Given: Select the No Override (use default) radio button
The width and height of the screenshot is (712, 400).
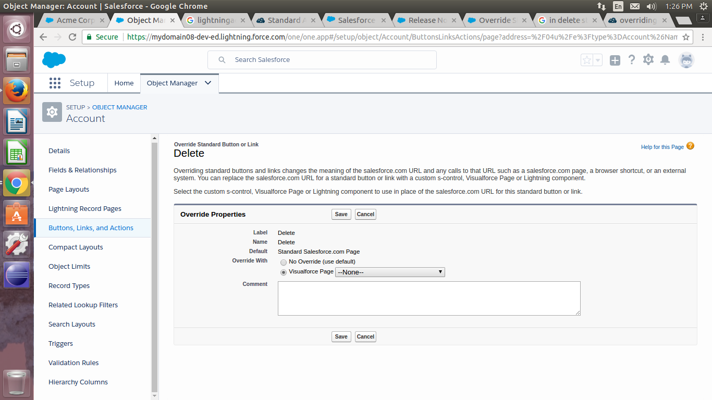Looking at the screenshot, I should [x=284, y=262].
